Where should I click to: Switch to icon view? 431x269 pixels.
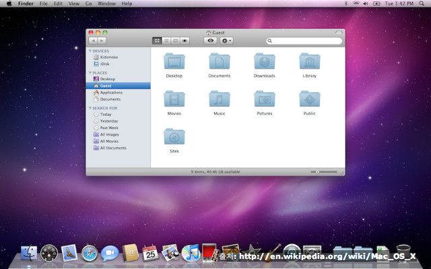[157, 40]
